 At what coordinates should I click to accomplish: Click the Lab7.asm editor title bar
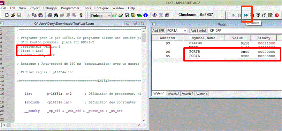click(64, 24)
